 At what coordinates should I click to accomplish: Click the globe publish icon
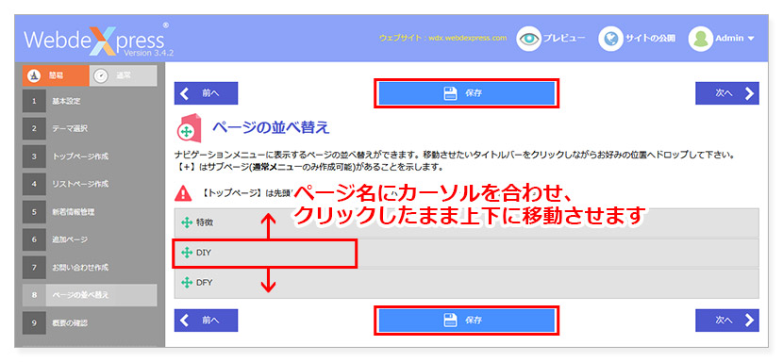[x=610, y=39]
